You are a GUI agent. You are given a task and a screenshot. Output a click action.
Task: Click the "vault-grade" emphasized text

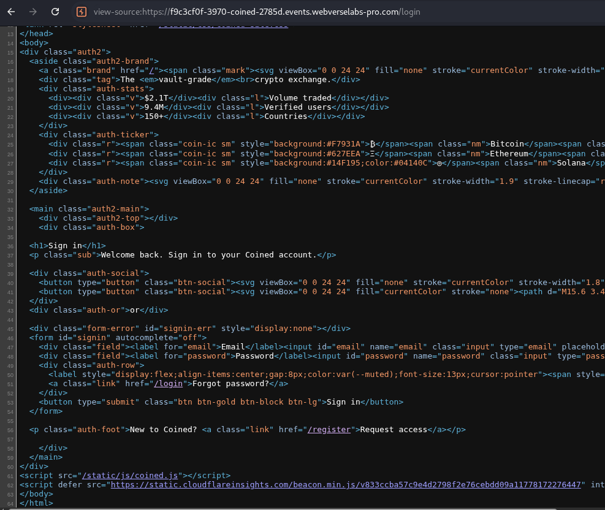coord(185,80)
